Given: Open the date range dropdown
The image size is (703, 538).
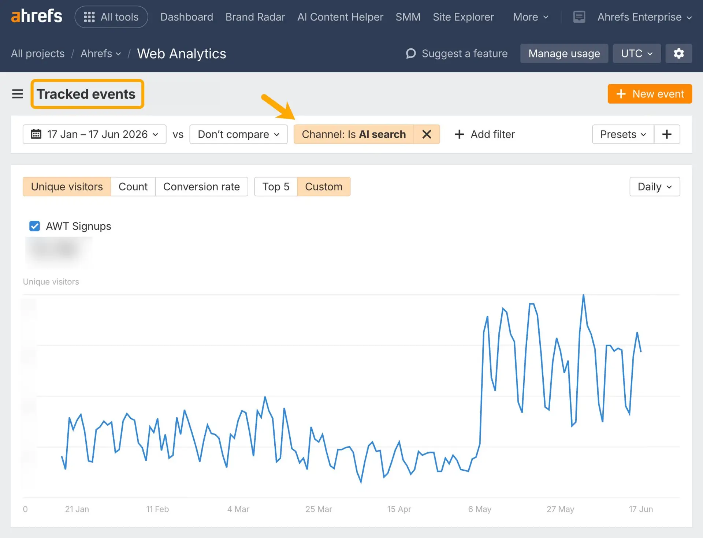Looking at the screenshot, I should 94,134.
